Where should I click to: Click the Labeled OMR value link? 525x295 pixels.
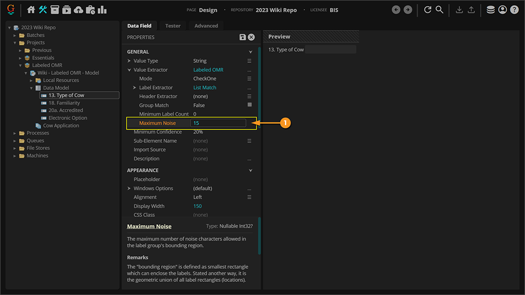(x=208, y=70)
